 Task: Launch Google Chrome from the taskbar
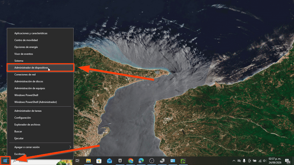pyautogui.click(x=131, y=161)
